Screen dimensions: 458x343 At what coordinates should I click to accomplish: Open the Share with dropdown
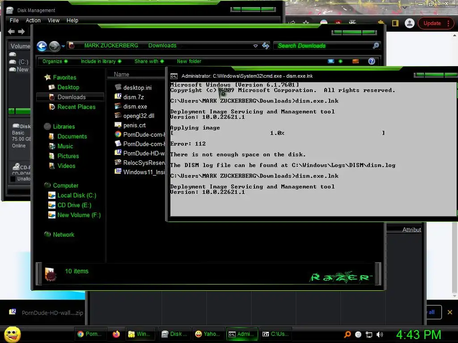(149, 61)
